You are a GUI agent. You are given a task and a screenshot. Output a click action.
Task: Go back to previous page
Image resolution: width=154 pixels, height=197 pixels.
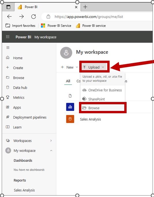click(x=10, y=16)
